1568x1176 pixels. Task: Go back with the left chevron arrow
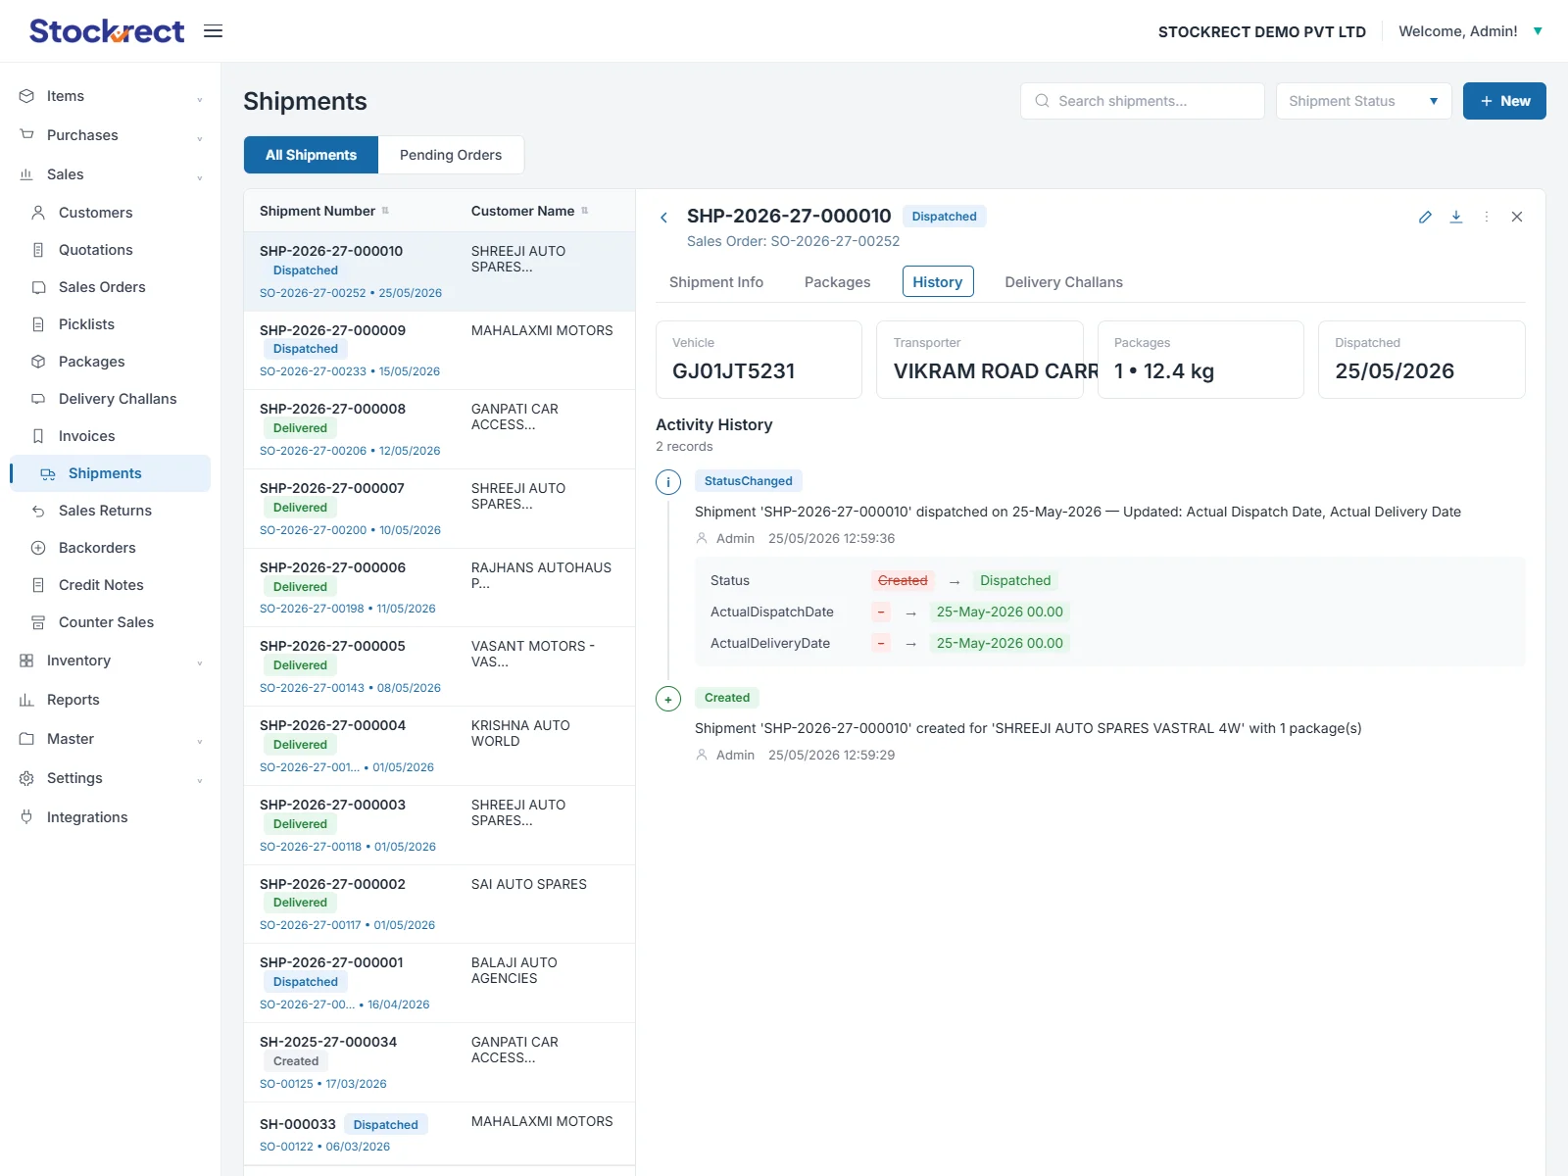(x=664, y=218)
